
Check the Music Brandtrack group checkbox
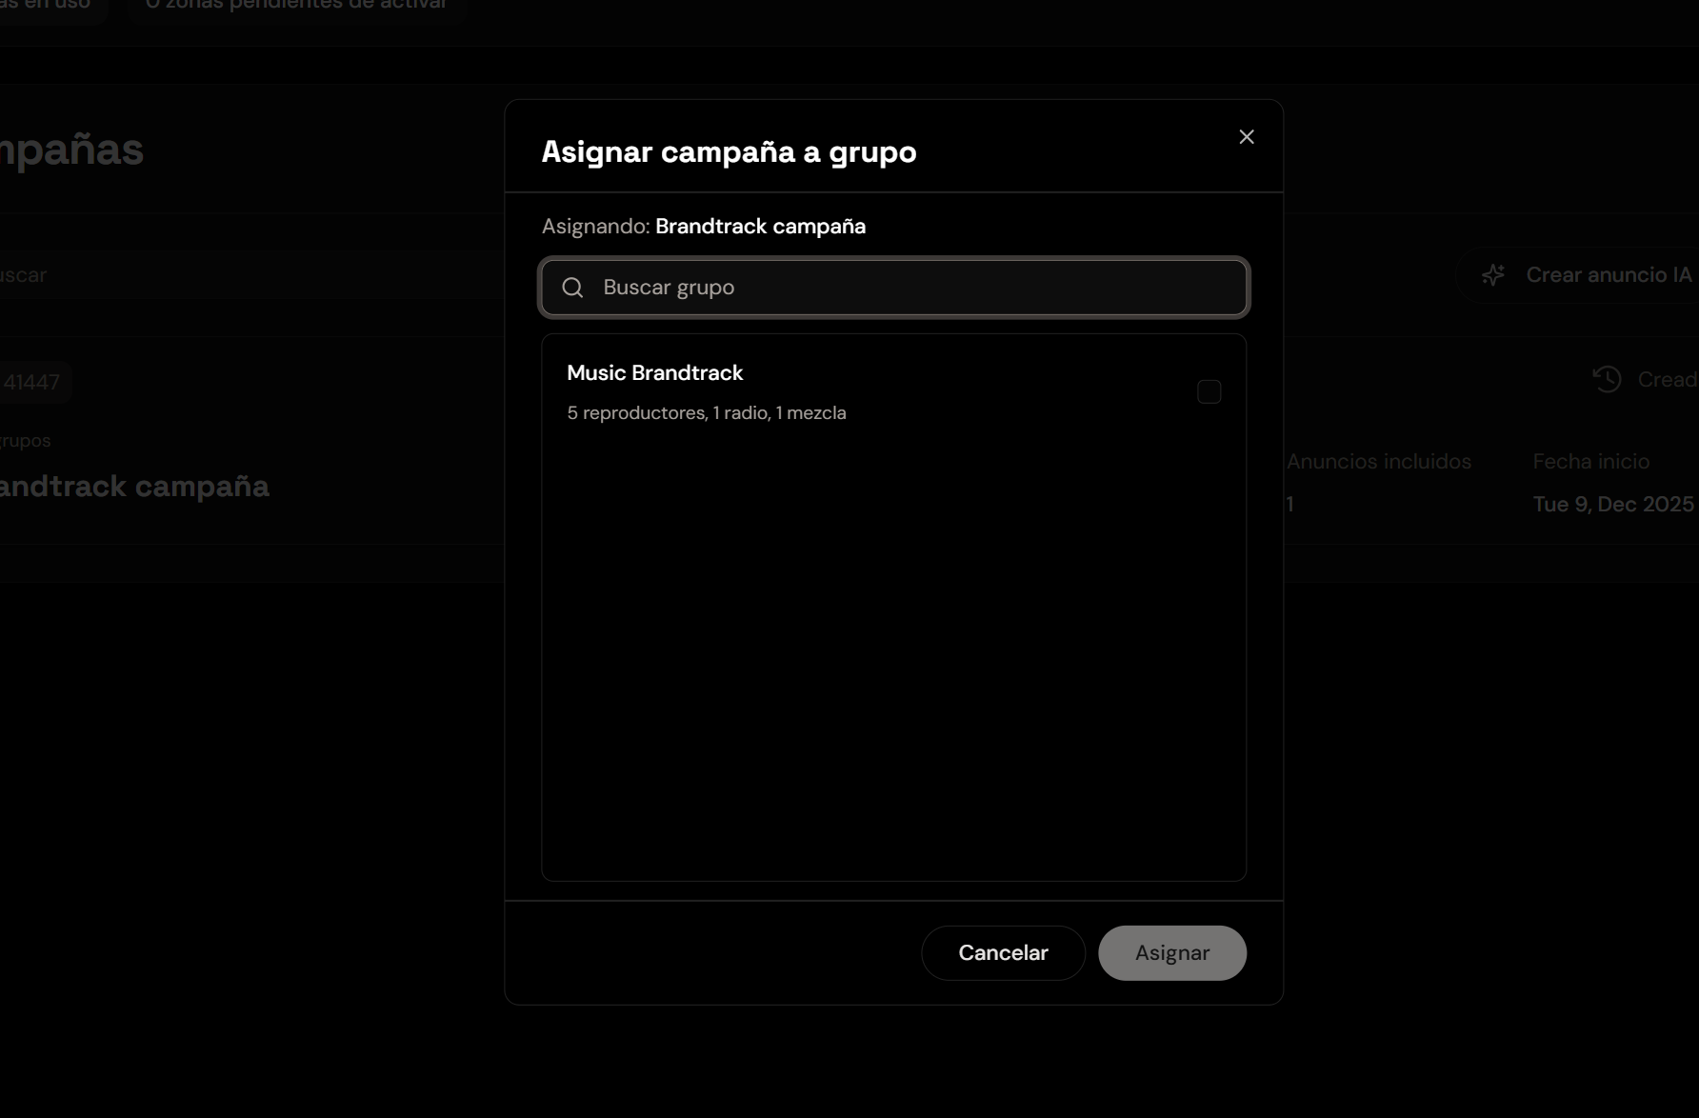1209,391
